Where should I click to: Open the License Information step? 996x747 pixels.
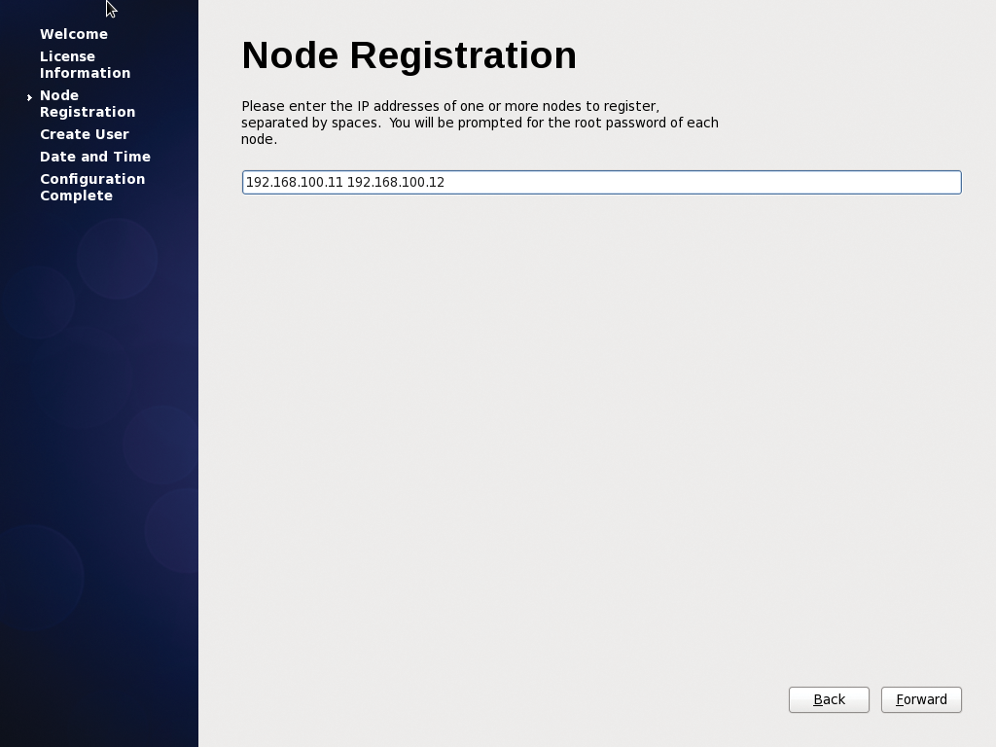[x=85, y=64]
